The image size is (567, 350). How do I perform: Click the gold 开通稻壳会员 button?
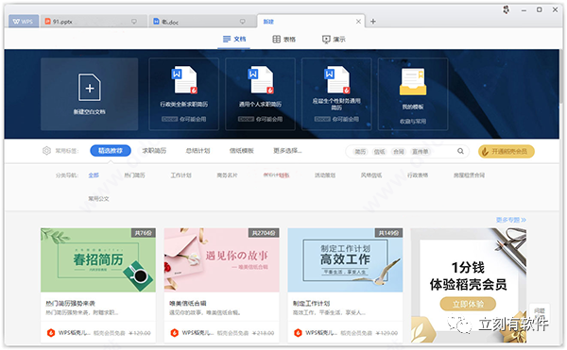pos(507,152)
